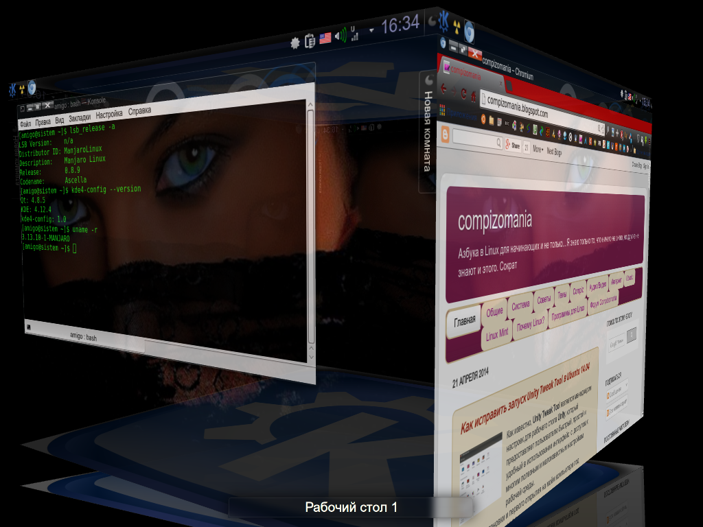Open Файл menu in Konsole

click(25, 124)
